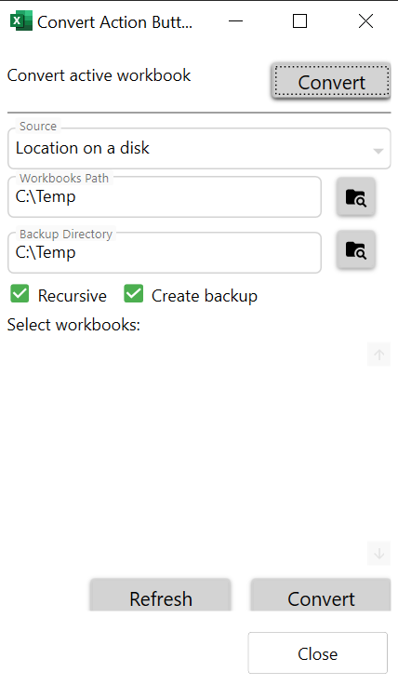Select the 'Location on a disk' combo box
This screenshot has width=398, height=685.
point(199,149)
